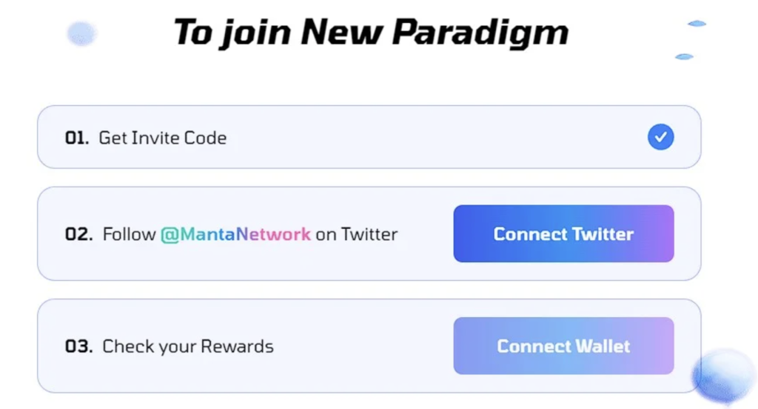Viewport: 758px width, 409px height.
Task: Click the step number 01.
Action: click(x=76, y=138)
